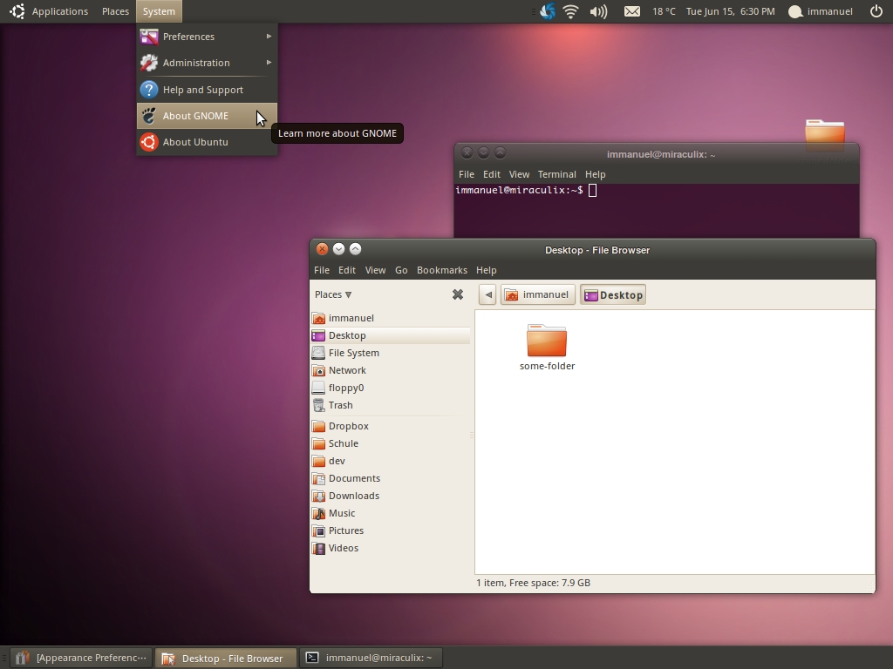Open the some-folder icon on the desktop
The width and height of the screenshot is (893, 669).
click(x=823, y=131)
